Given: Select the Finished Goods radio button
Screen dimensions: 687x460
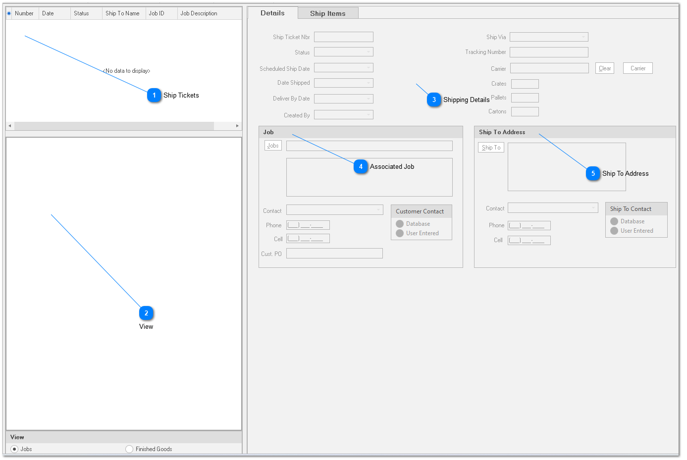Looking at the screenshot, I should pyautogui.click(x=129, y=449).
